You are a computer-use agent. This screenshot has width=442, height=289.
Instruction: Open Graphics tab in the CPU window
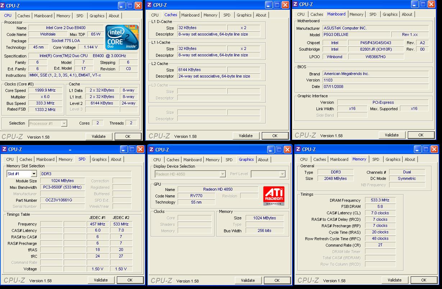click(x=97, y=16)
